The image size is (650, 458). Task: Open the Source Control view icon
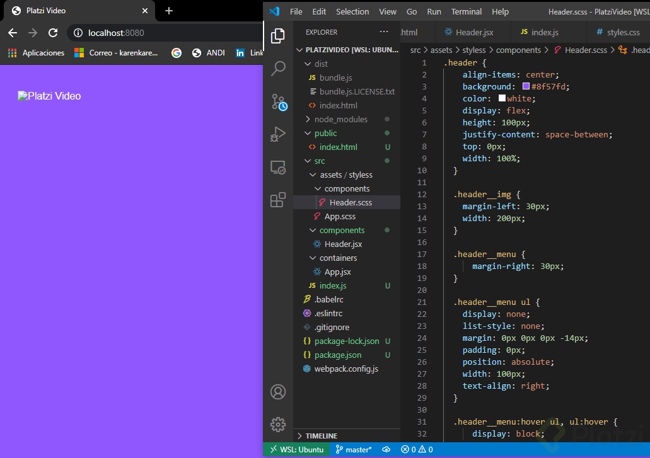[x=278, y=102]
